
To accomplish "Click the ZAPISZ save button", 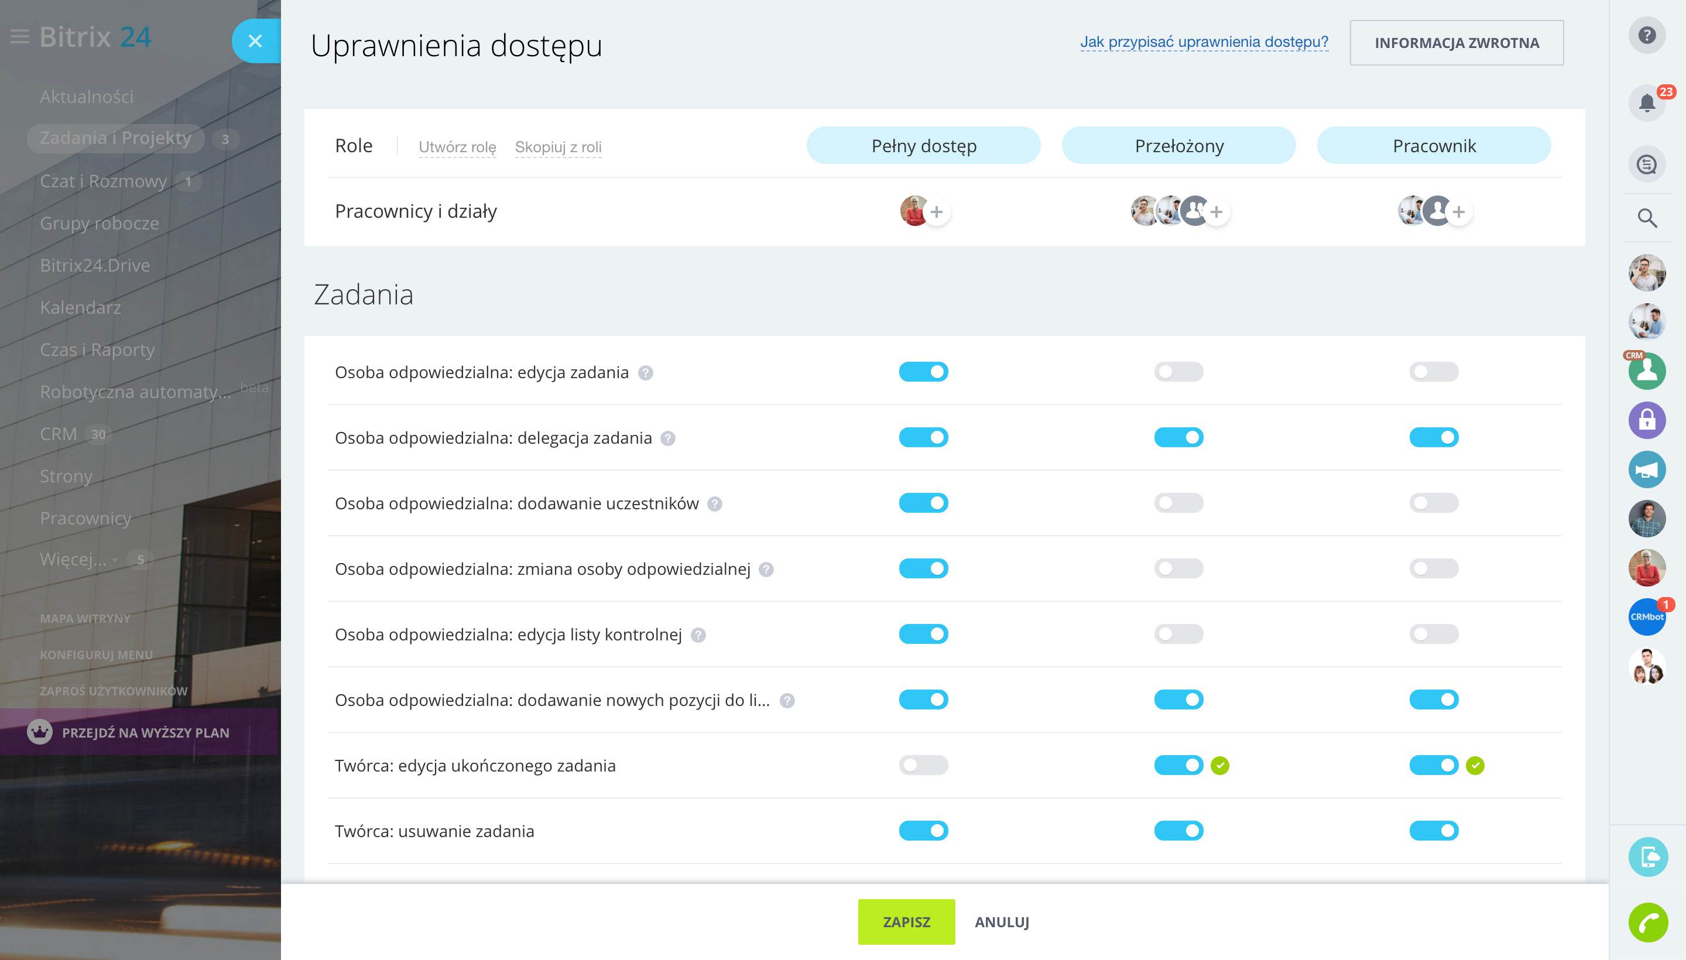I will coord(906,922).
